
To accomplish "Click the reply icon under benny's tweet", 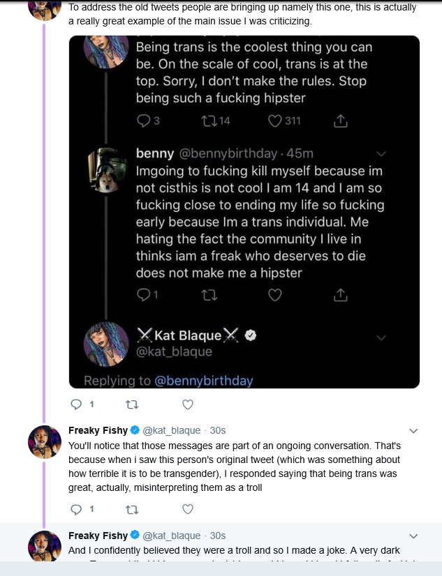I will [x=143, y=296].
